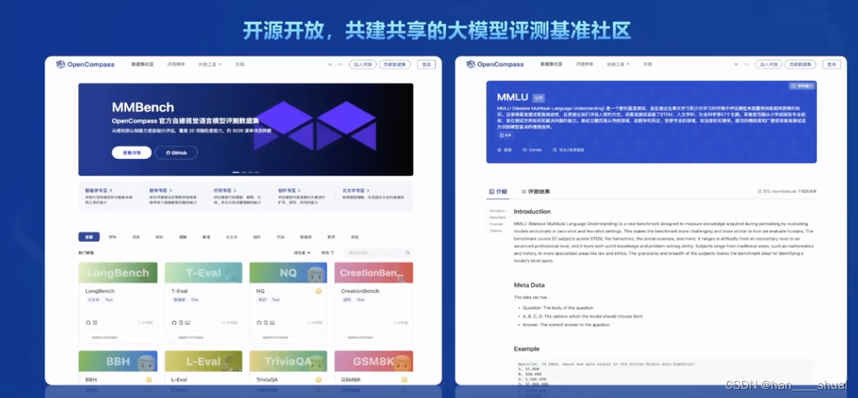Select the 代码 category filter

pos(280,237)
